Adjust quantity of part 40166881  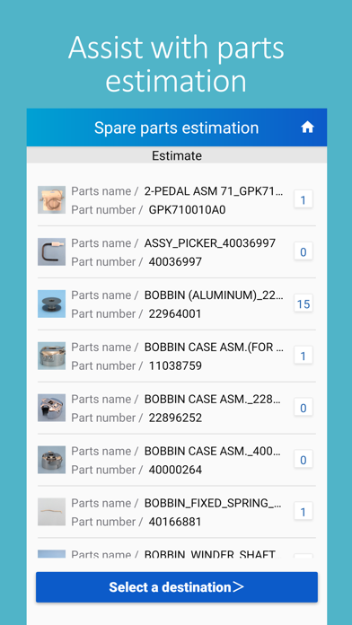tap(304, 512)
